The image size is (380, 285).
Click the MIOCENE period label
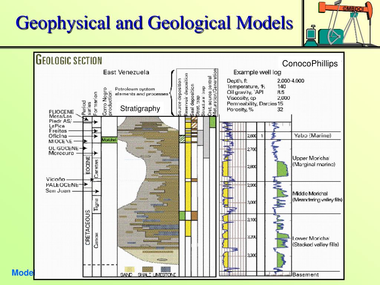[60, 141]
